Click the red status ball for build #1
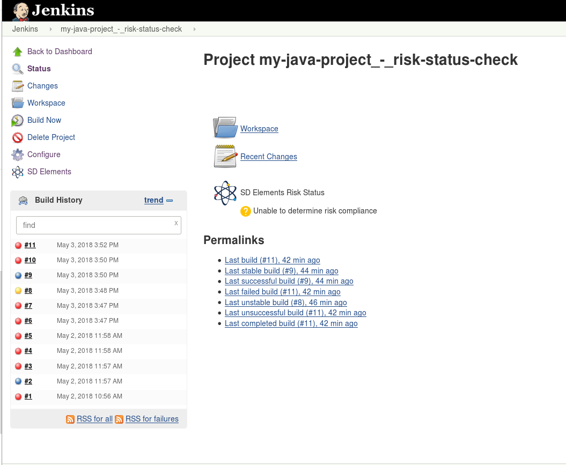 (x=18, y=396)
